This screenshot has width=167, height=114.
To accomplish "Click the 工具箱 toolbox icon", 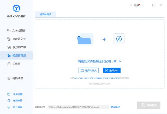I will pyautogui.click(x=9, y=64).
